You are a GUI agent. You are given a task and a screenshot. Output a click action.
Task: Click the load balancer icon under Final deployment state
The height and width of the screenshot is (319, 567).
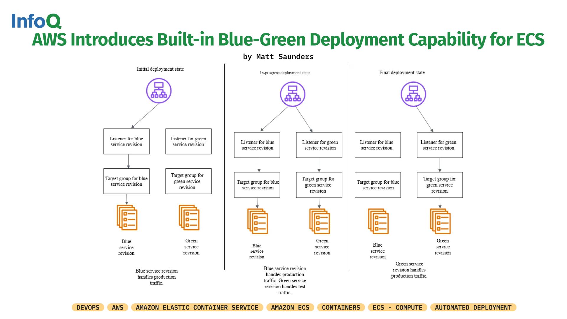click(413, 94)
